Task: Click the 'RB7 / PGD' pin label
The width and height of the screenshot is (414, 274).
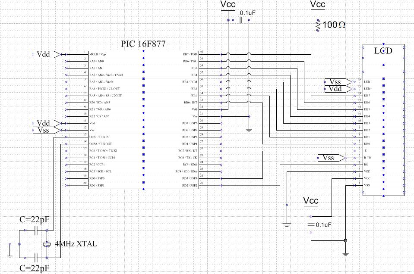Action: pyautogui.click(x=190, y=54)
